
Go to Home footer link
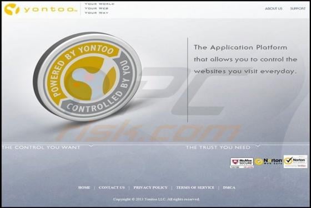[84, 188]
